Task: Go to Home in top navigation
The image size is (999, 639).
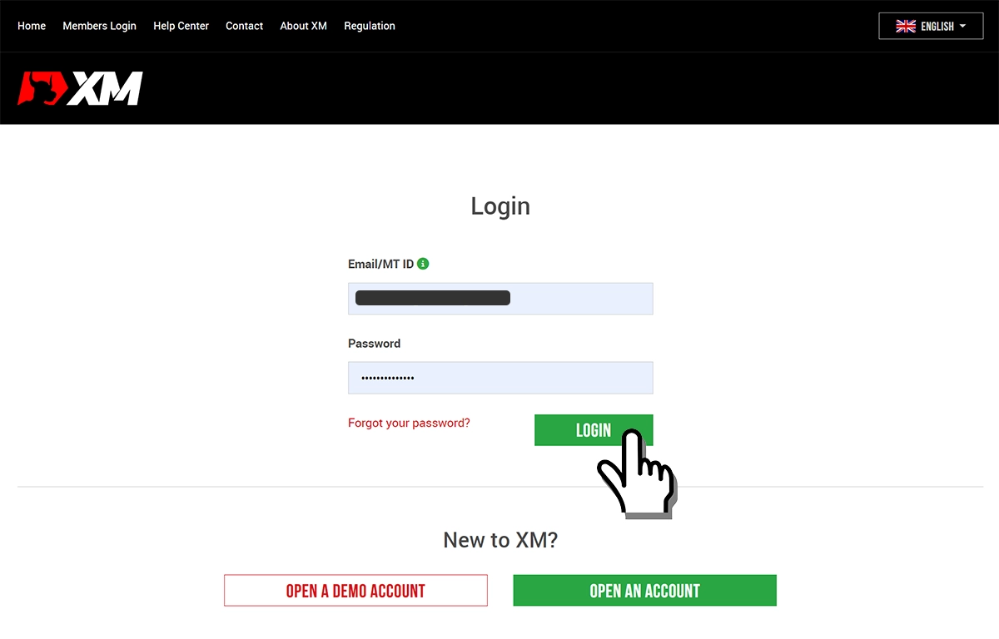Action: point(32,26)
